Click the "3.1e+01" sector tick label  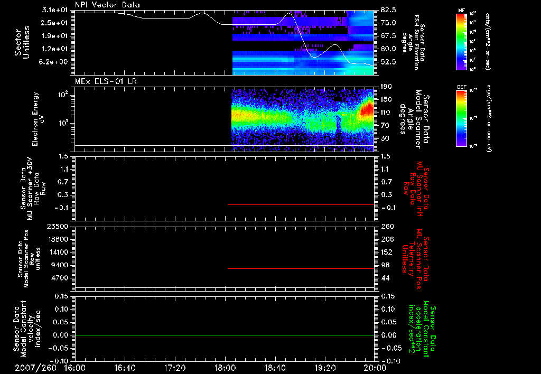[55, 10]
